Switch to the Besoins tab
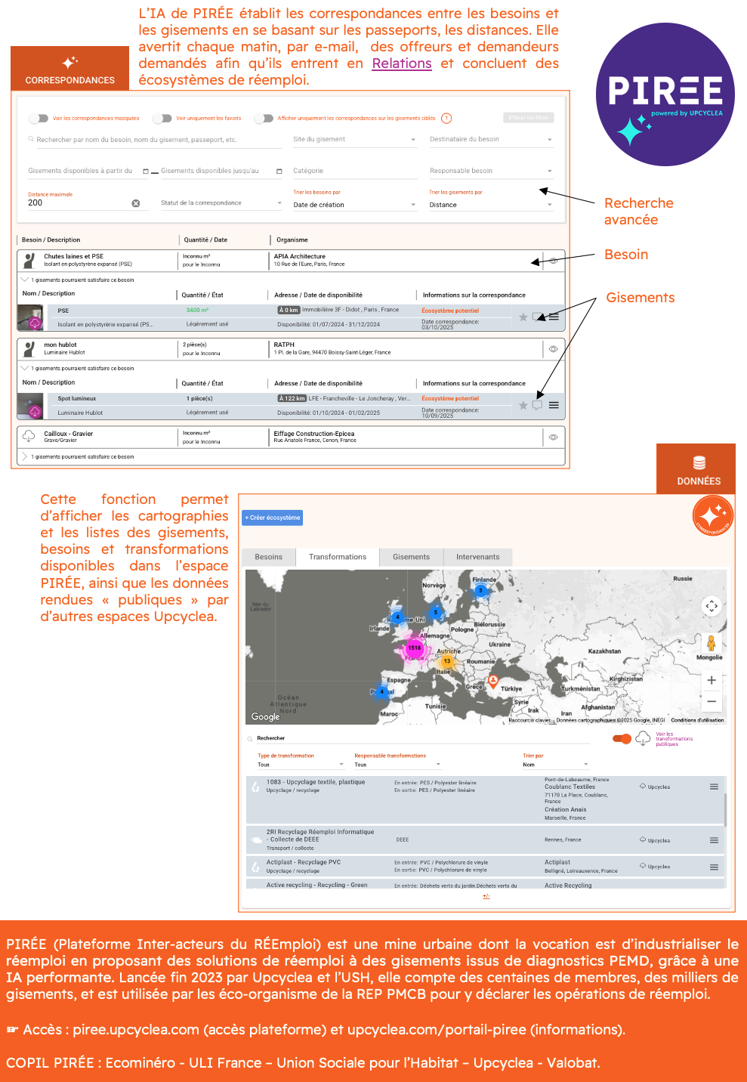747x1082 pixels. pyautogui.click(x=269, y=558)
